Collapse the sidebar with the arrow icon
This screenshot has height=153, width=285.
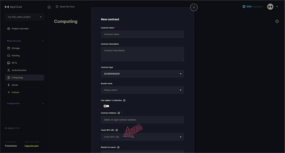point(49,7)
